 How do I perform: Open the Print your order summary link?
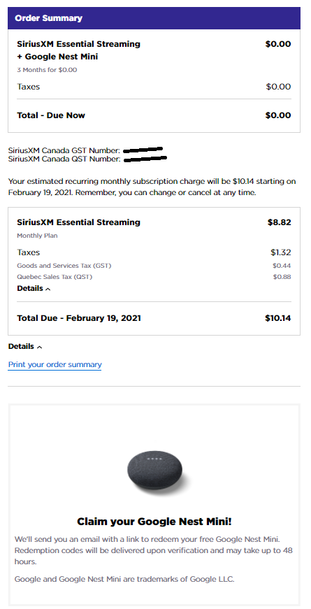[x=55, y=365]
